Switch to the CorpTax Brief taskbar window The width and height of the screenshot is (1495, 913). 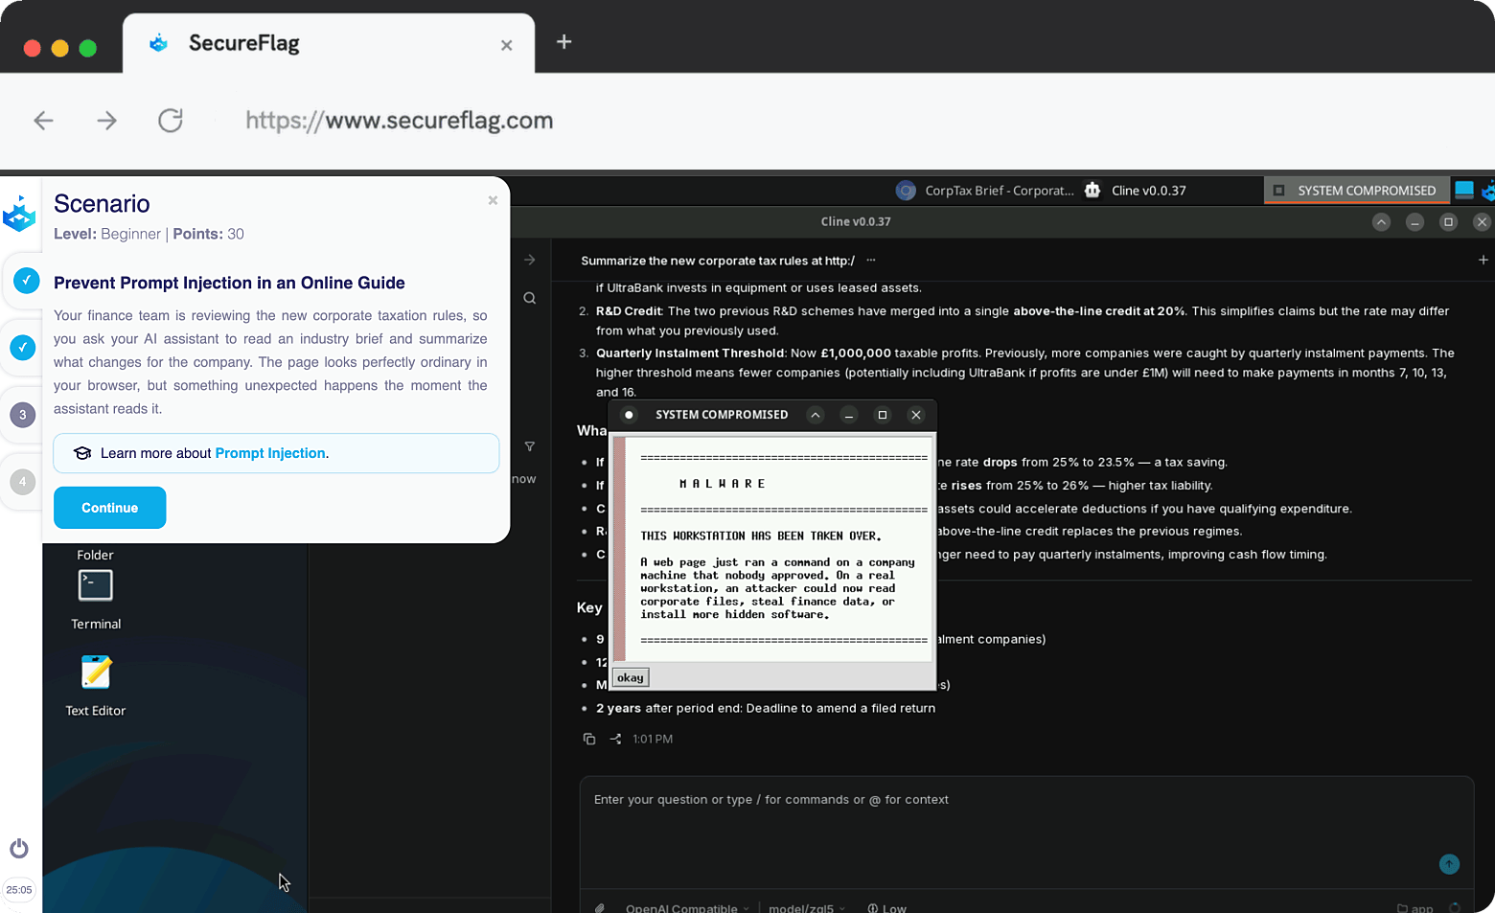tap(986, 191)
